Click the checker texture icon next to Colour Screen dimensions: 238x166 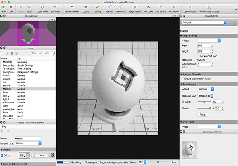click(x=53, y=155)
